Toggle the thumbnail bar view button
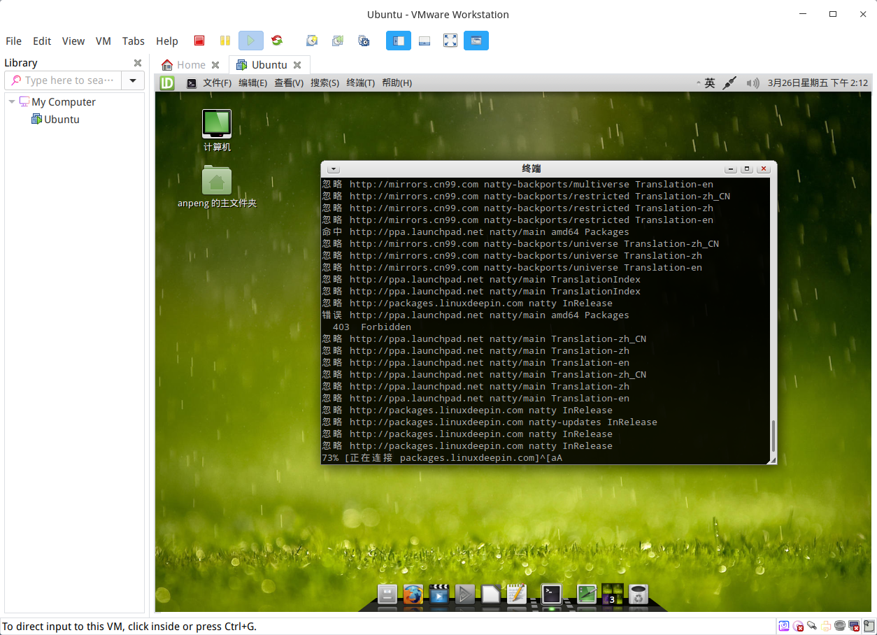Screen dimensions: 877x635 [425, 41]
